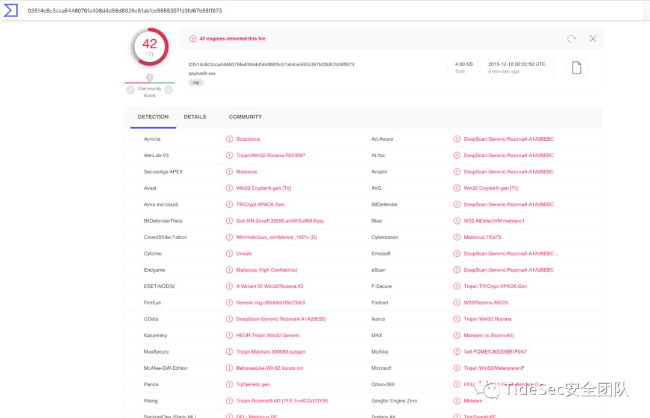Click alert icon for Avira TR/Crypt.XPACK.Gen
This screenshot has width=650, height=418.
tap(229, 204)
